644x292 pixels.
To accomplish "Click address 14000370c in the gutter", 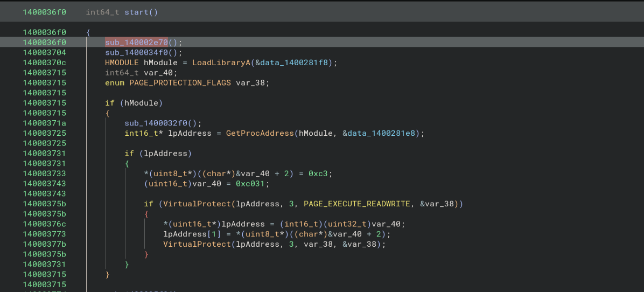I will [x=44, y=63].
